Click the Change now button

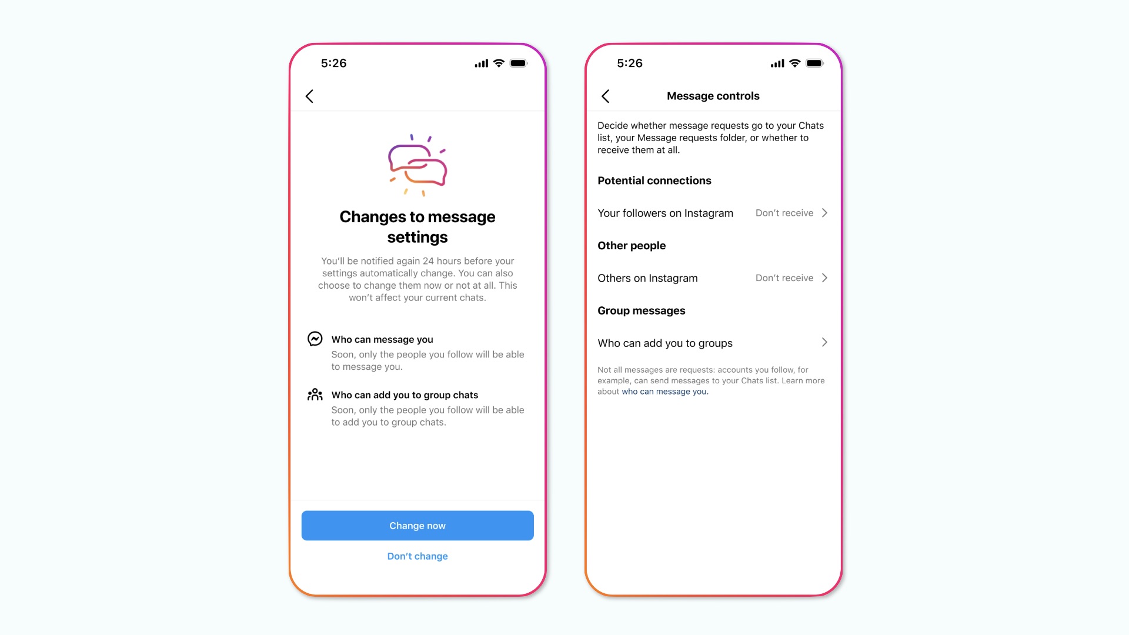coord(417,525)
